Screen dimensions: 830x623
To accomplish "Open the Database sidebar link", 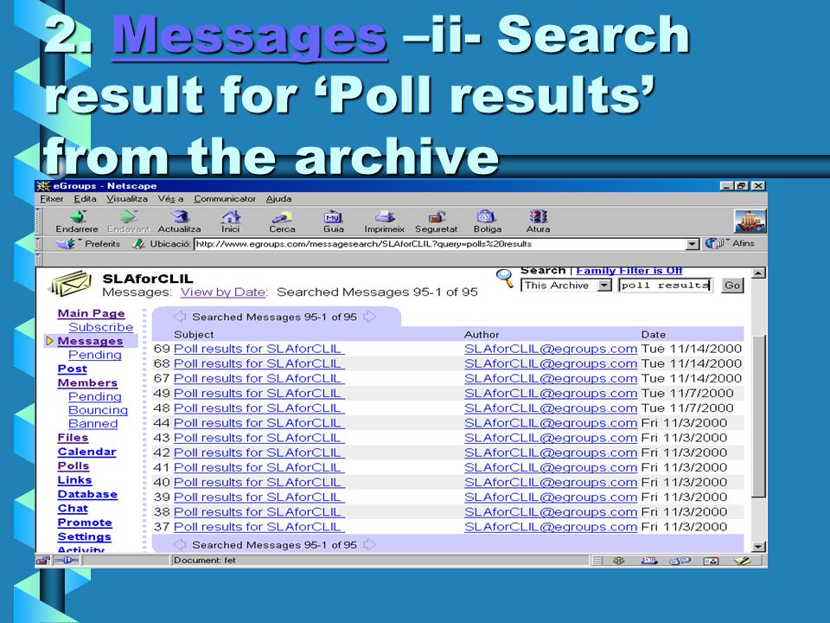I will click(87, 494).
